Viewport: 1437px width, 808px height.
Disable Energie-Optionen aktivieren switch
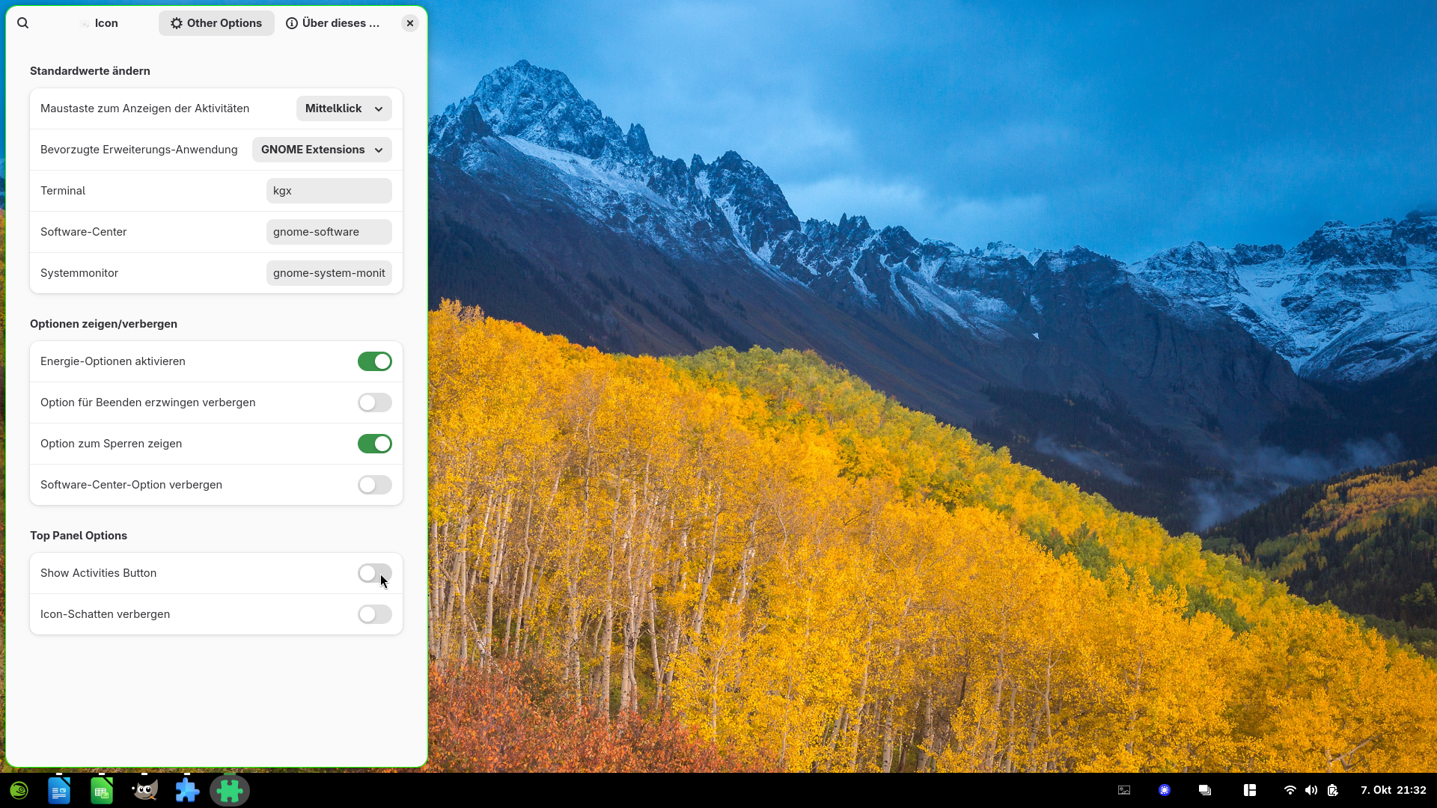point(374,361)
